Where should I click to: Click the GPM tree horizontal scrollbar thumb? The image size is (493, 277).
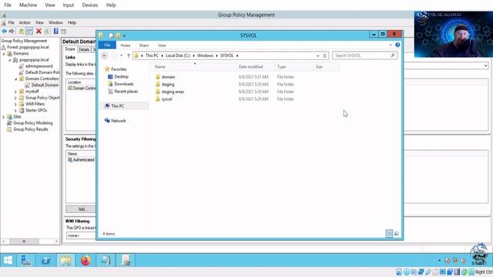24,242
